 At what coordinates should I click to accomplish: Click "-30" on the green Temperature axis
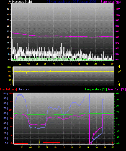tap(118, 137)
